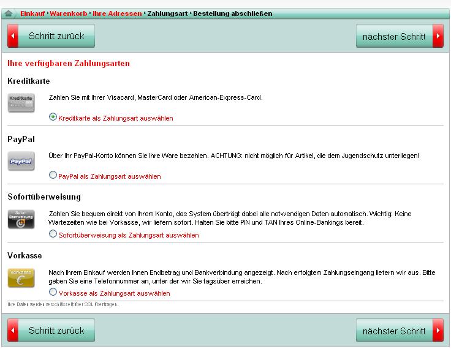Viewport: 451px width, 349px height.
Task: Click the PayPal section heading
Action: [21, 139]
